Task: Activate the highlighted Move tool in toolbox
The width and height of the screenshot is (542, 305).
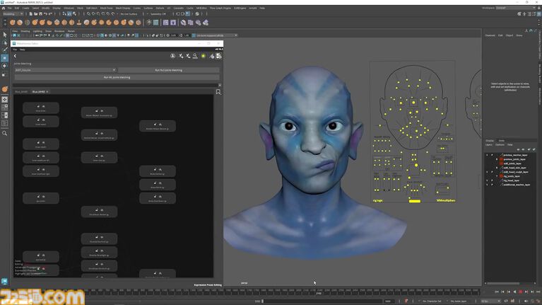Action: click(x=5, y=58)
